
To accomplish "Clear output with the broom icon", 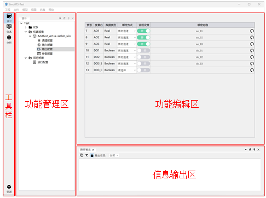I will point(86,155).
